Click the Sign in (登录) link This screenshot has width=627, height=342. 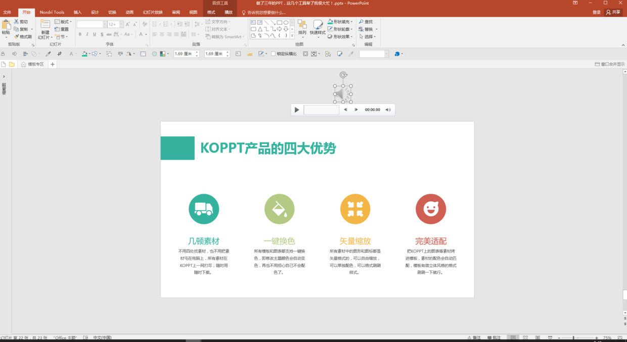(597, 12)
